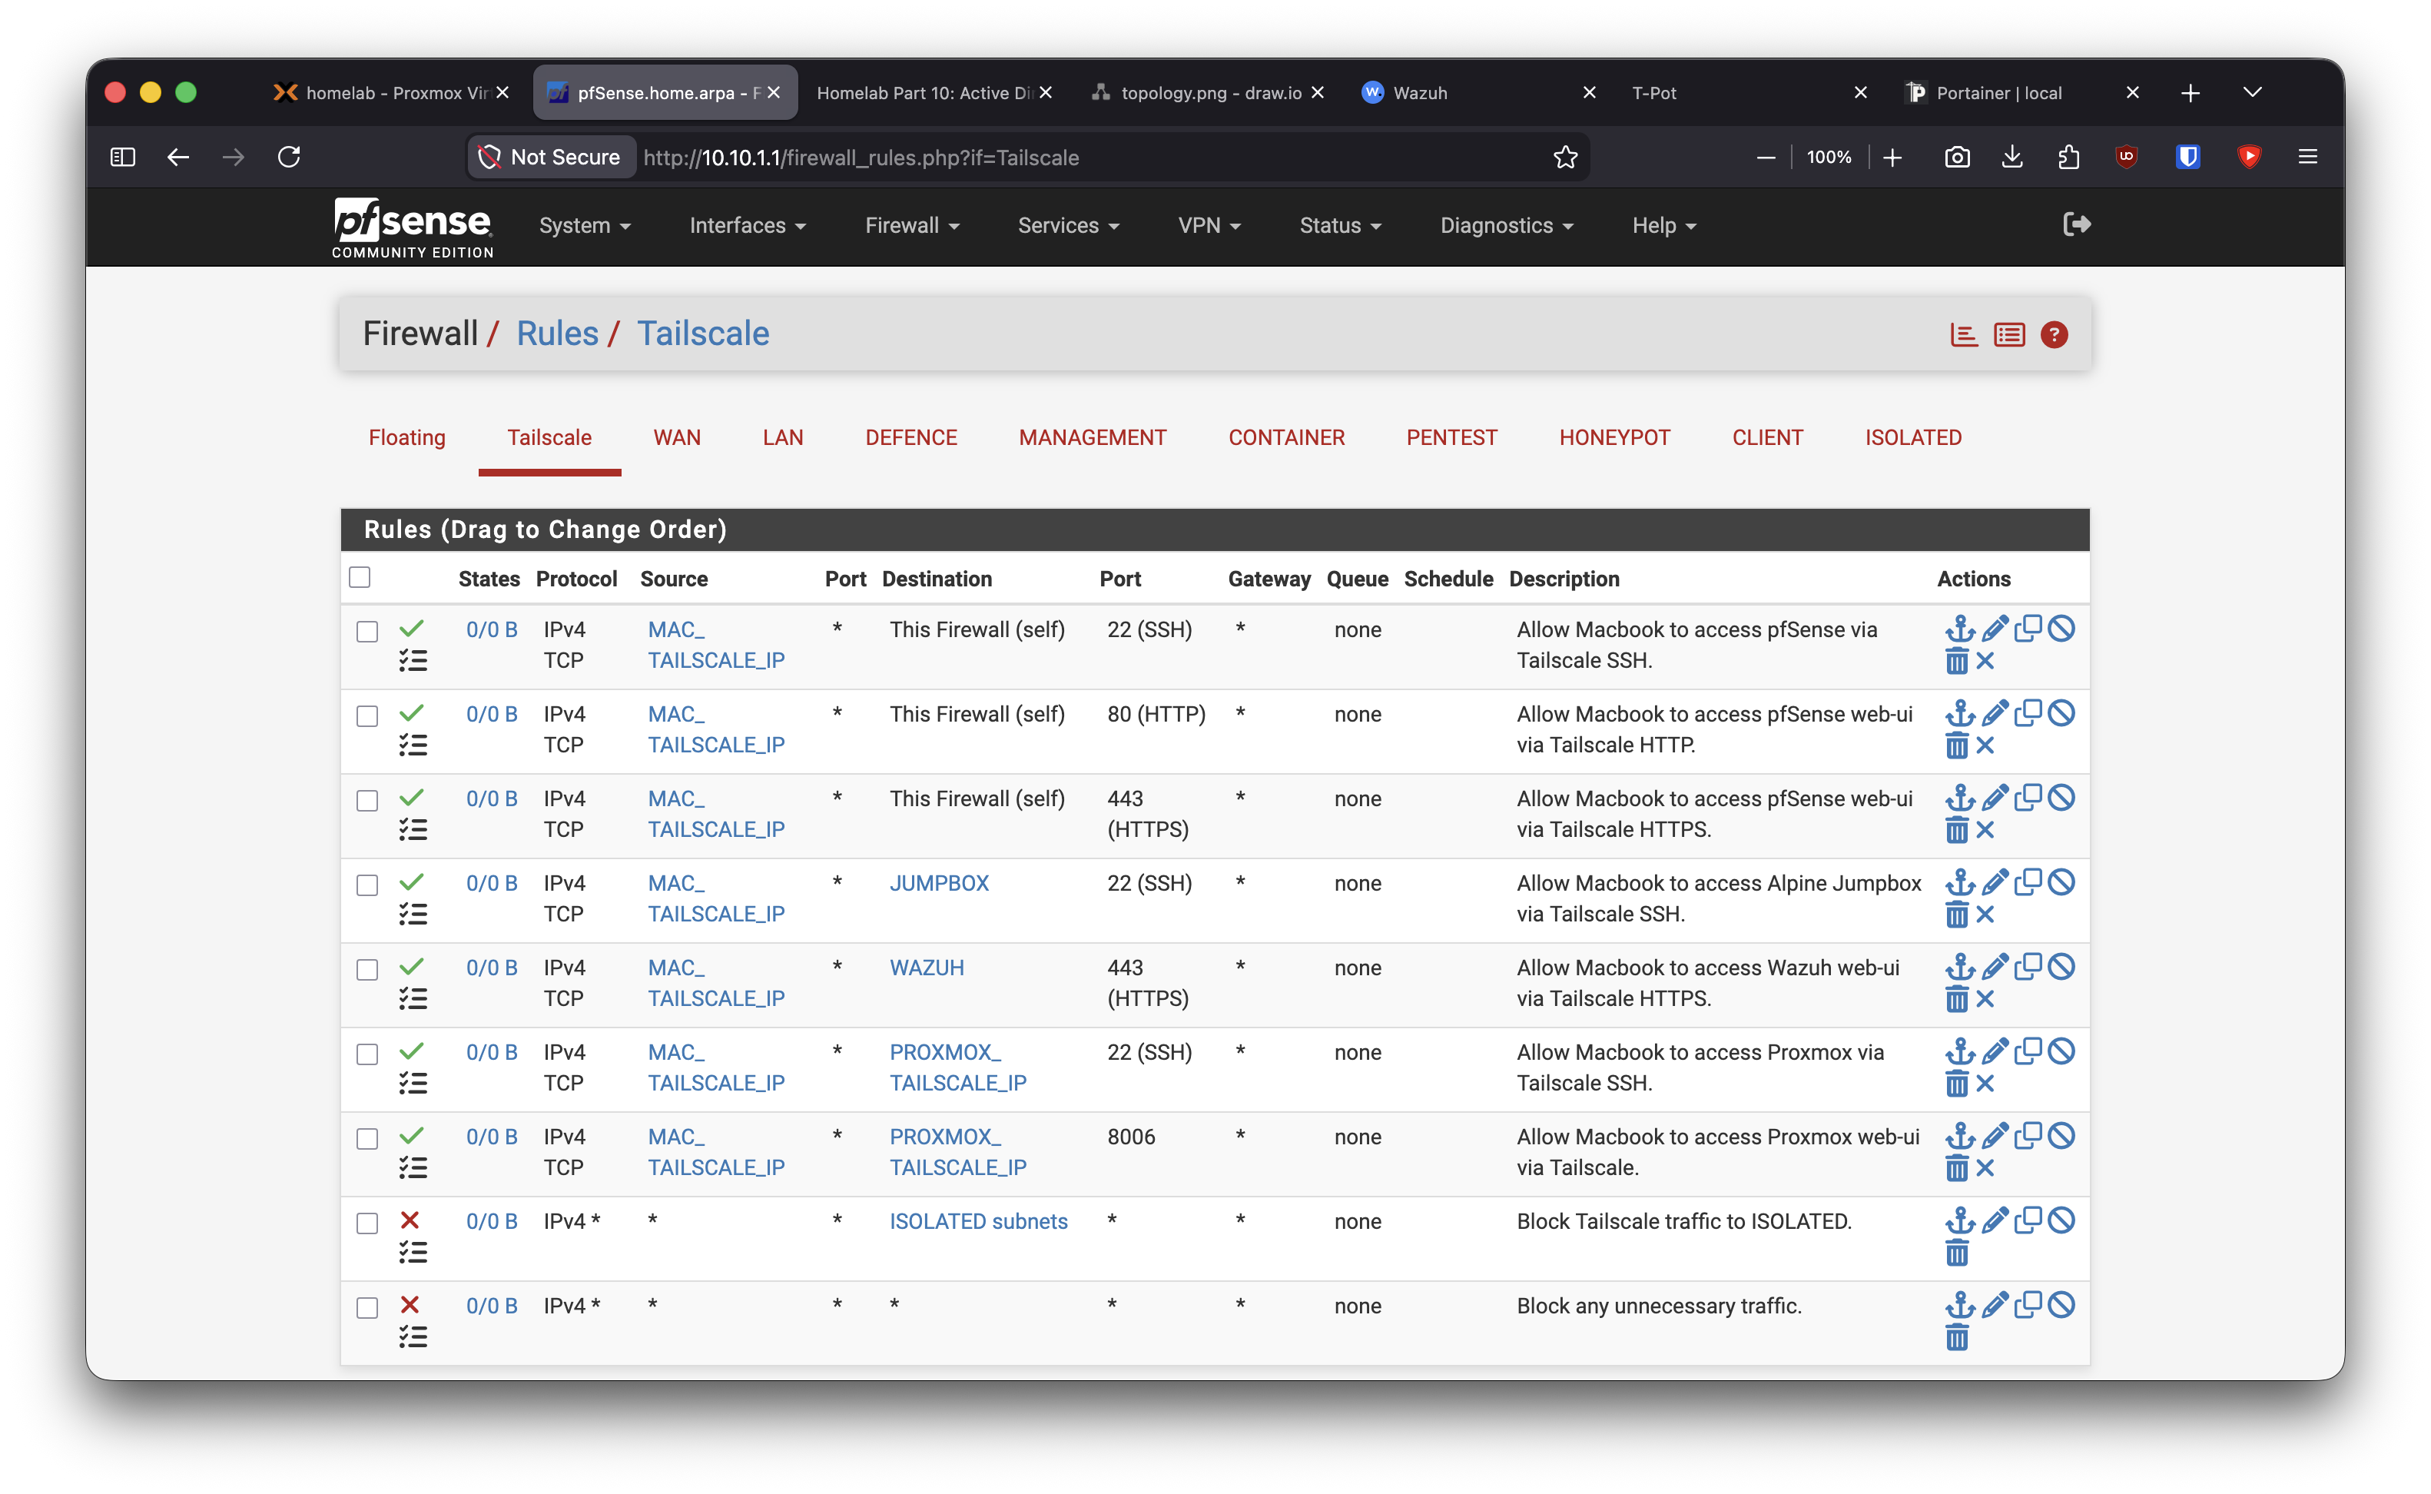Expand the Firewall dropdown menu

pyautogui.click(x=912, y=225)
